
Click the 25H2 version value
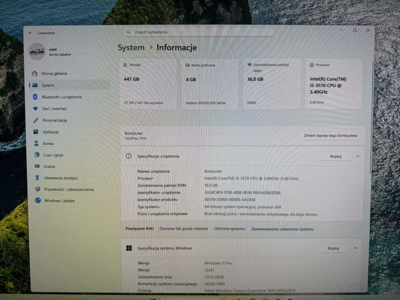click(x=209, y=270)
